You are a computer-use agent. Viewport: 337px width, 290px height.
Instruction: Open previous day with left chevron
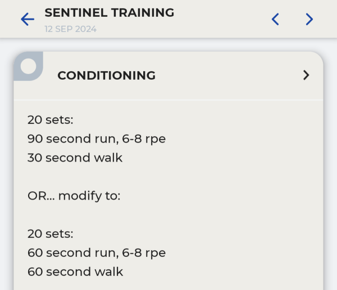click(x=275, y=19)
